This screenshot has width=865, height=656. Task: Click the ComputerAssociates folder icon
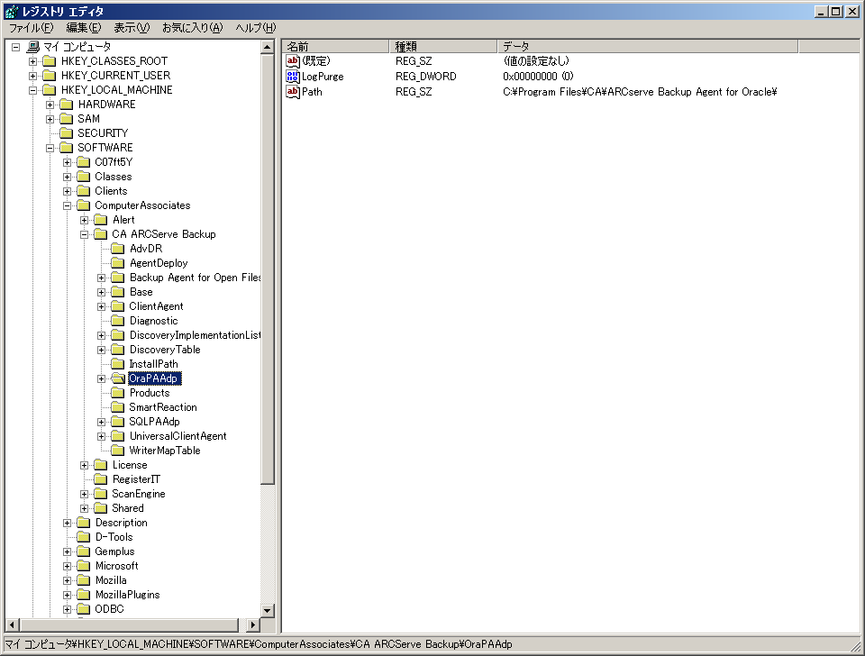tap(84, 205)
